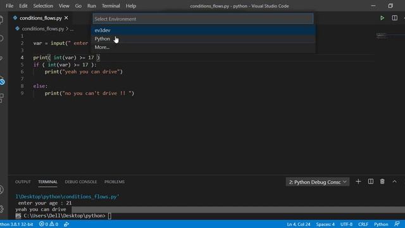Open the Source Control activity bar icon

pos(1,58)
